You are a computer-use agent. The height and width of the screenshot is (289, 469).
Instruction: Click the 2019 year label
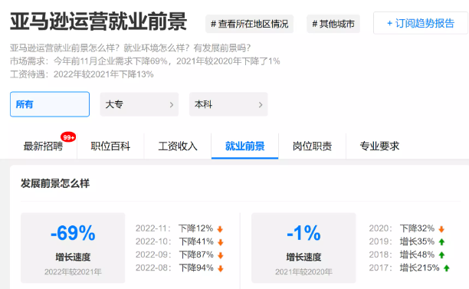point(380,241)
